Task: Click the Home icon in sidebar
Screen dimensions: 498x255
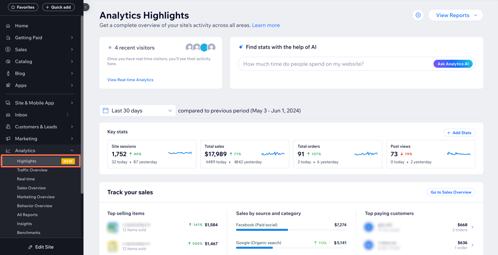Action: (x=8, y=26)
